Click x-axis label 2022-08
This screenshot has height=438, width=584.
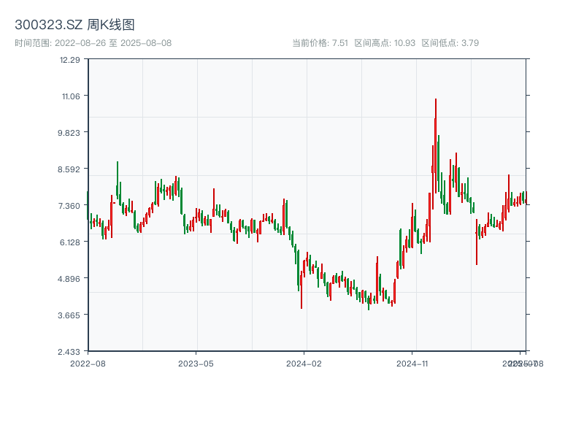[x=88, y=364]
